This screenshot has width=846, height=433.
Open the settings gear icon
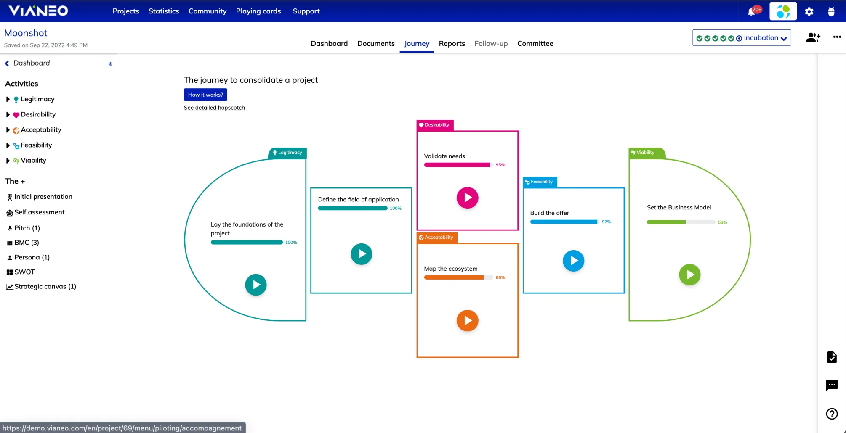pos(809,11)
